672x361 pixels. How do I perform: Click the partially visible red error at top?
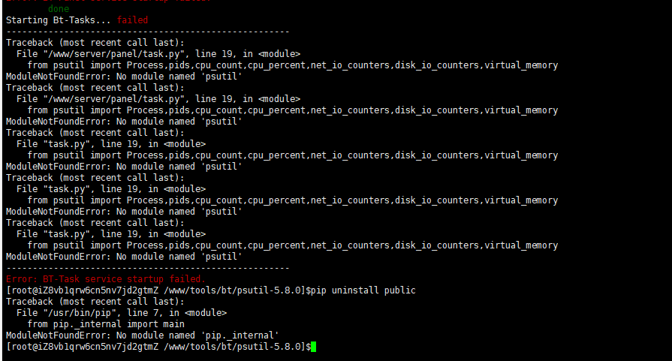click(108, 1)
